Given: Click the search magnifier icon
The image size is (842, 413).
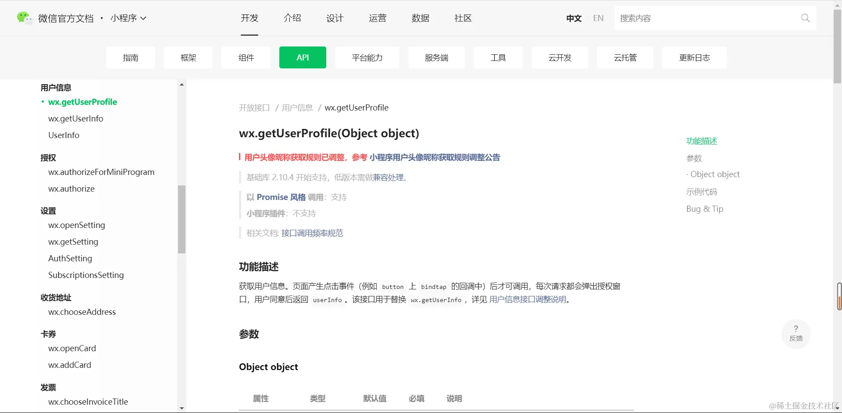Looking at the screenshot, I should point(805,18).
